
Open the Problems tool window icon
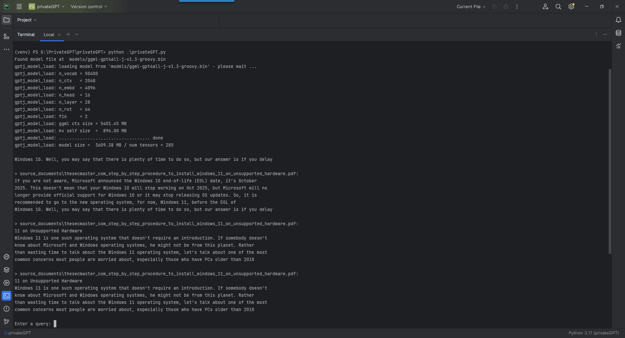coord(7,309)
